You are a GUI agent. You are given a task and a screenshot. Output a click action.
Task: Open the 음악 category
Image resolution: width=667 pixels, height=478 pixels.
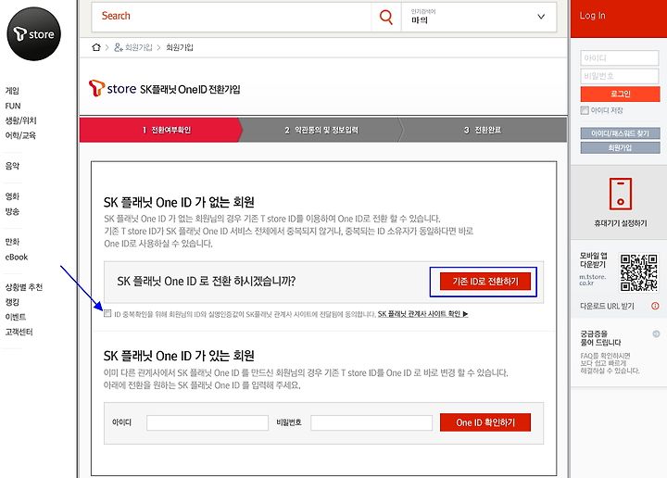tap(12, 166)
